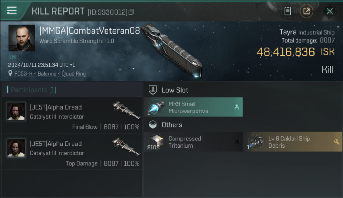Select the Top Damage participant row

(72, 152)
